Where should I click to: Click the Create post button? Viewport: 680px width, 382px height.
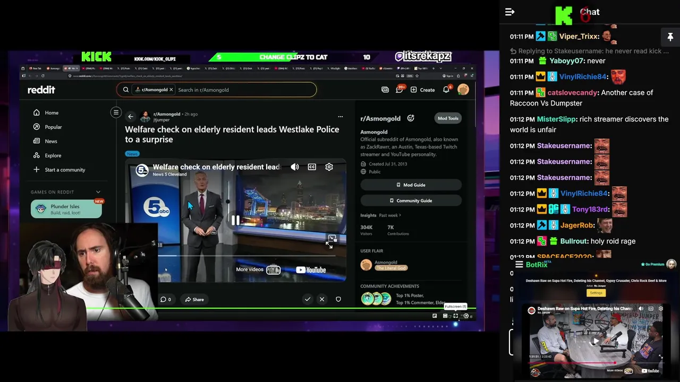click(x=422, y=90)
